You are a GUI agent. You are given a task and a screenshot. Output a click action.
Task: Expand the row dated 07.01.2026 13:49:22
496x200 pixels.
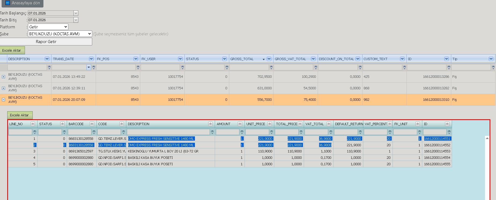3,77
